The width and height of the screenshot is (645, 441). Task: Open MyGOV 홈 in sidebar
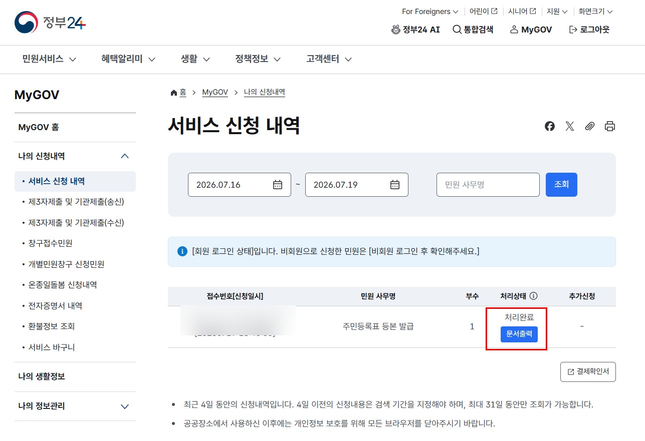[x=75, y=127]
